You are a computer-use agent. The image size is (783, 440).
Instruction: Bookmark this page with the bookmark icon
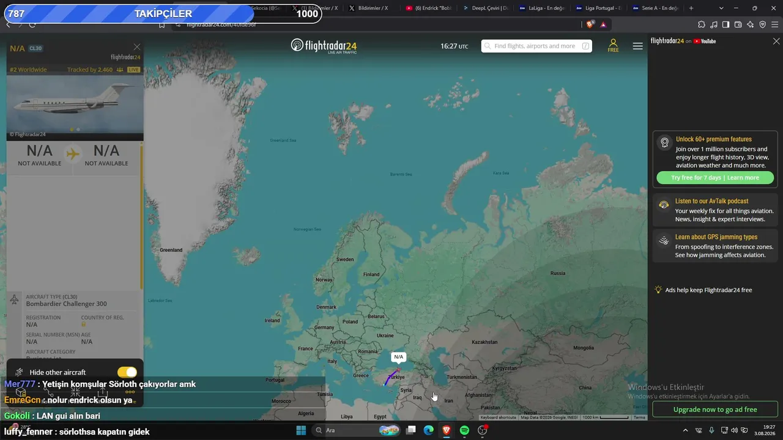(161, 24)
